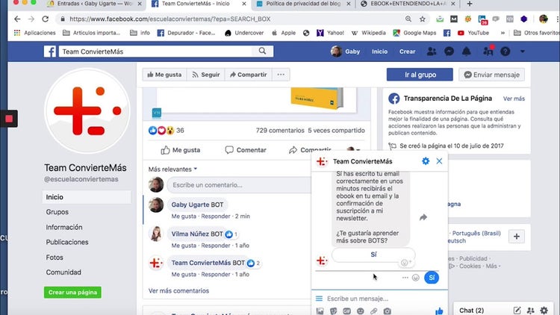Select Fotos in page sidebar

pos(55,257)
